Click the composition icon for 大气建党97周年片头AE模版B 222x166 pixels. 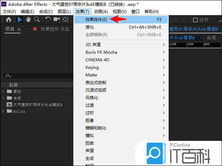click(9, 104)
